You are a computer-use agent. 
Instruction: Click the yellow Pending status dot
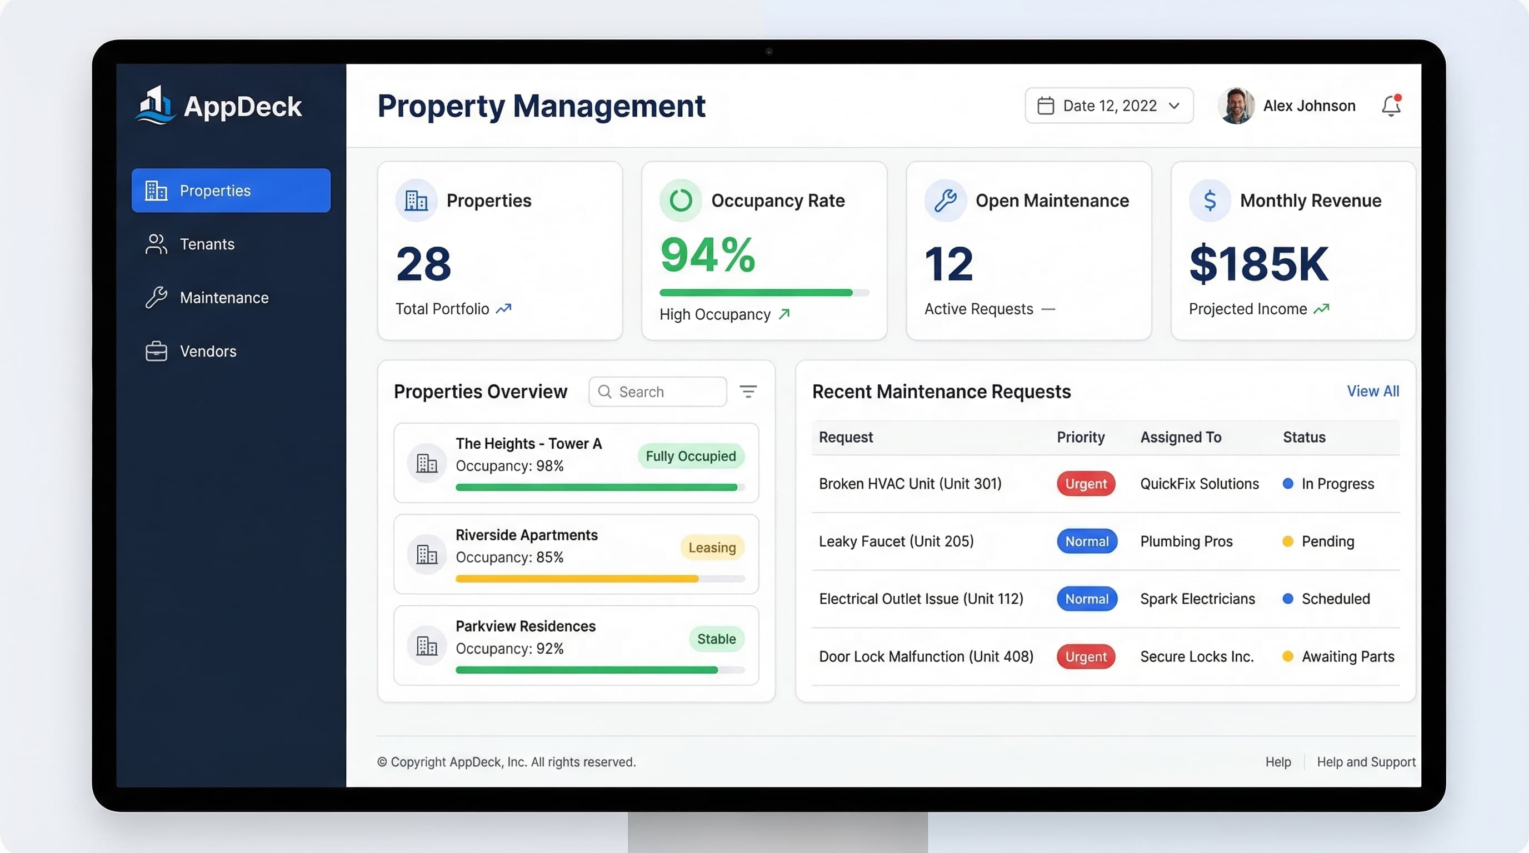1288,541
